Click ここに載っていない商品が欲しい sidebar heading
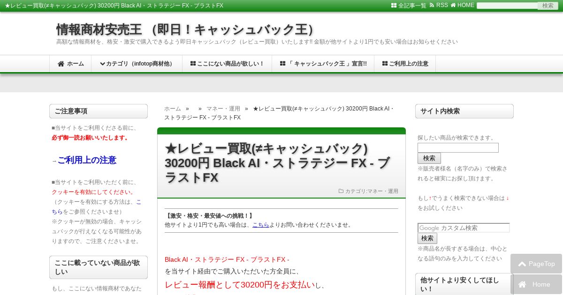 (99, 267)
